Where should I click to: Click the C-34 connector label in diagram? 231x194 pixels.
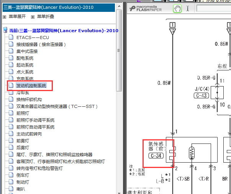(x=156, y=156)
